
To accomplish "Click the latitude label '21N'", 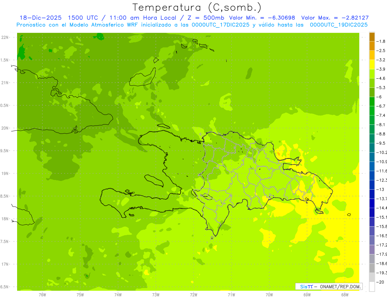I will [x=5, y=83].
